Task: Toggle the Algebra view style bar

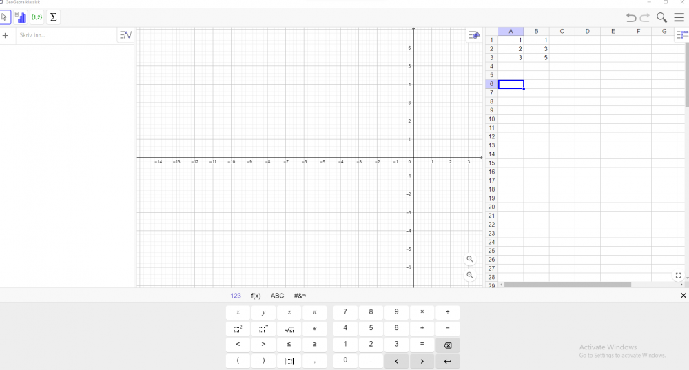Action: click(x=125, y=35)
